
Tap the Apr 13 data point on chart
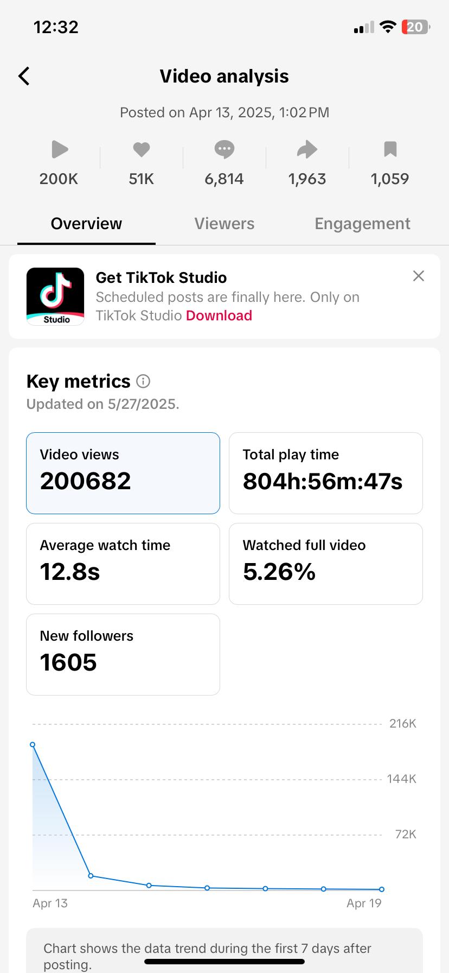click(x=33, y=744)
